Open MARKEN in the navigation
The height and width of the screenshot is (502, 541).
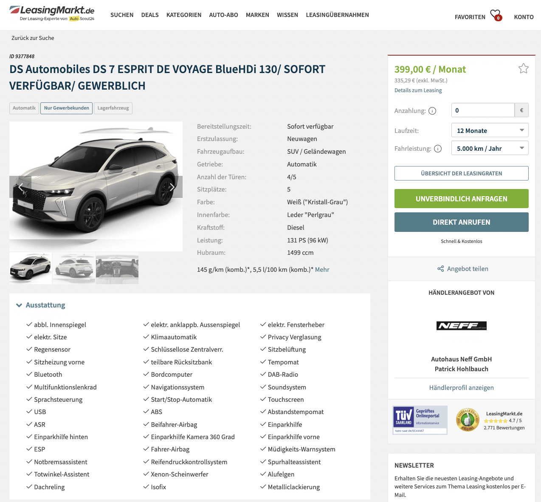[257, 15]
